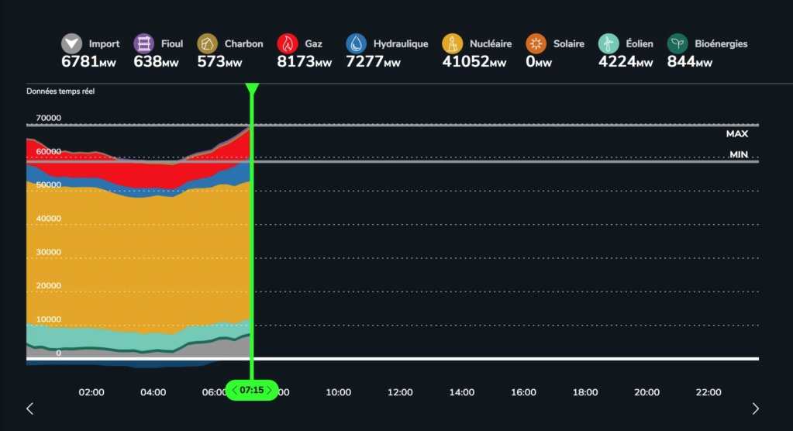
Task: Click the Charbon coal icon
Action: [x=207, y=43]
